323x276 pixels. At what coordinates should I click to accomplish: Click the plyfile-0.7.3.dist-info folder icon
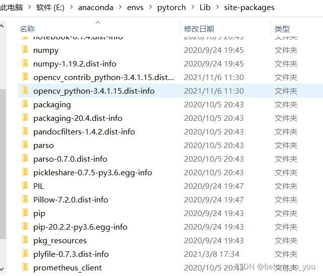pos(25,253)
